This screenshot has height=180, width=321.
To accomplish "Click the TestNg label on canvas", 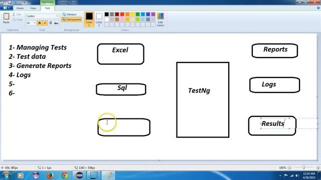I will coord(199,90).
